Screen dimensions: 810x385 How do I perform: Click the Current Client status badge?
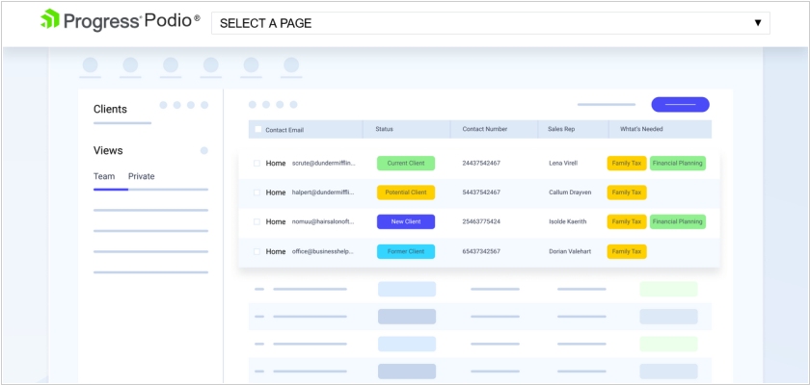tap(406, 164)
